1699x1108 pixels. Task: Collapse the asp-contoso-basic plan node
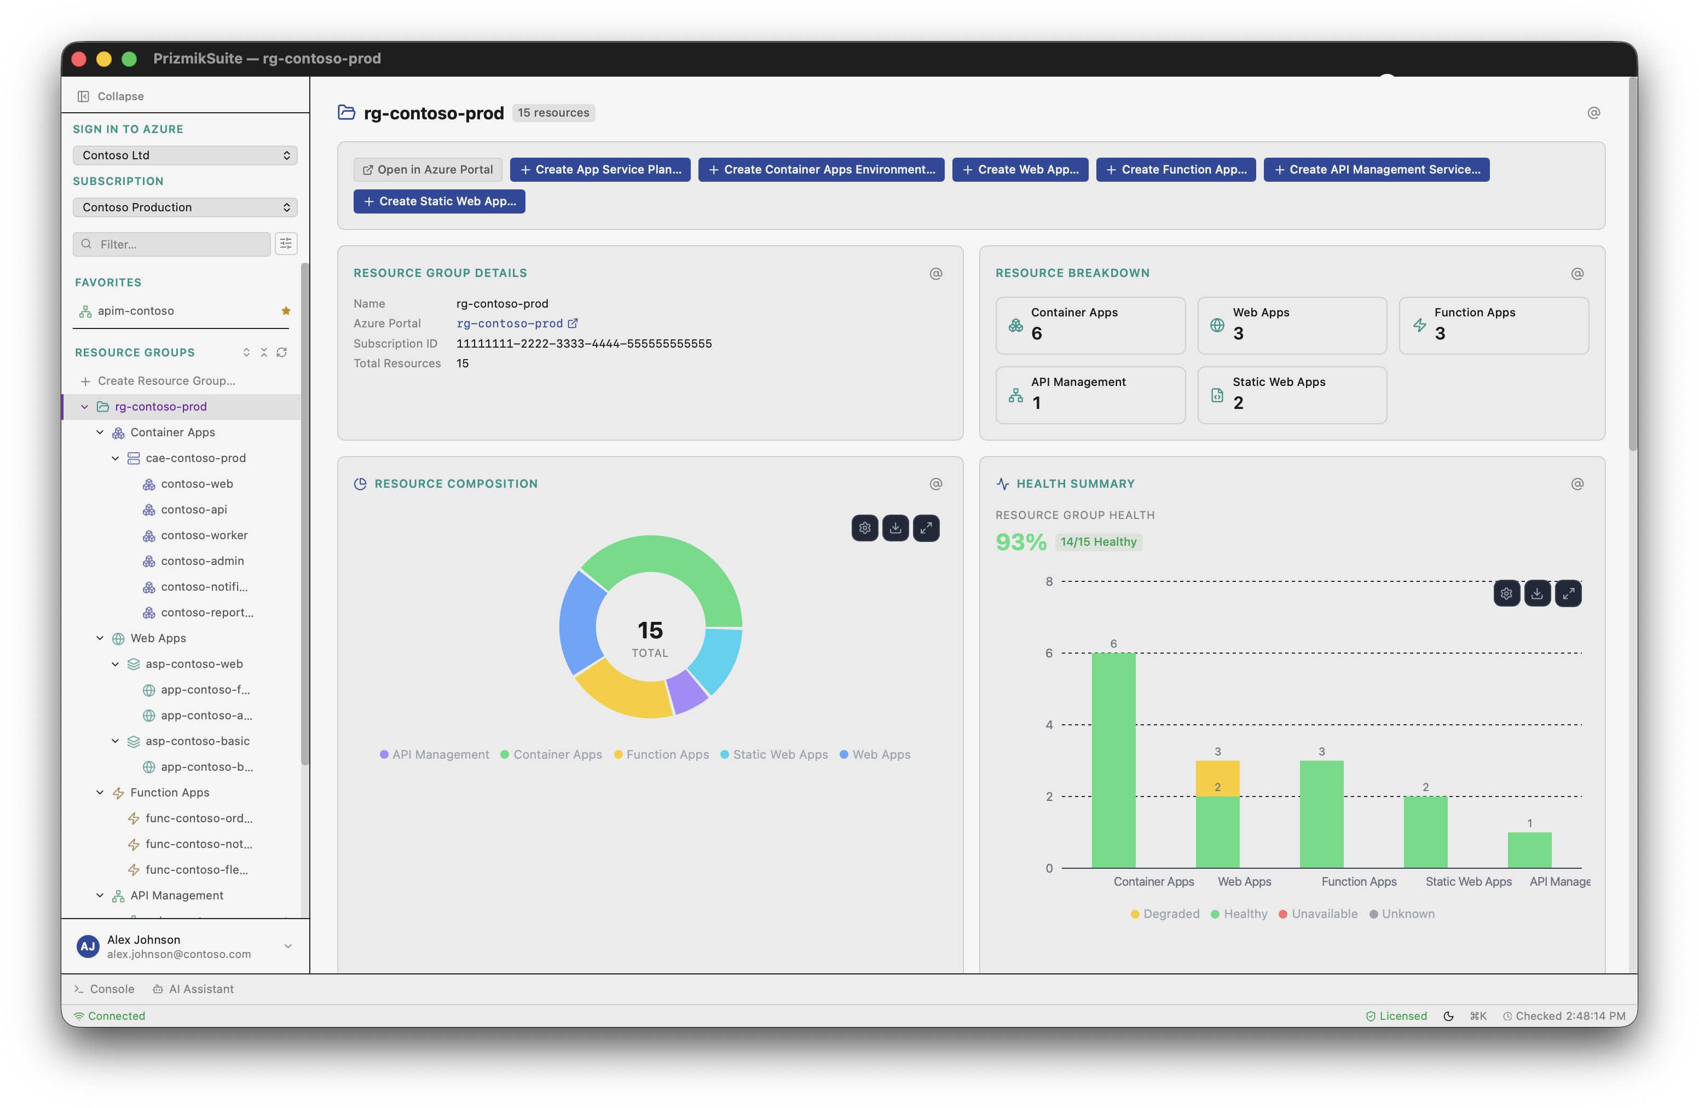coord(115,740)
